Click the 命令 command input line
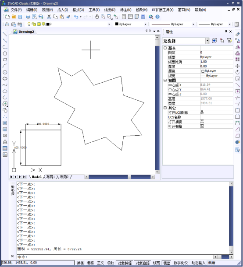 (115, 257)
